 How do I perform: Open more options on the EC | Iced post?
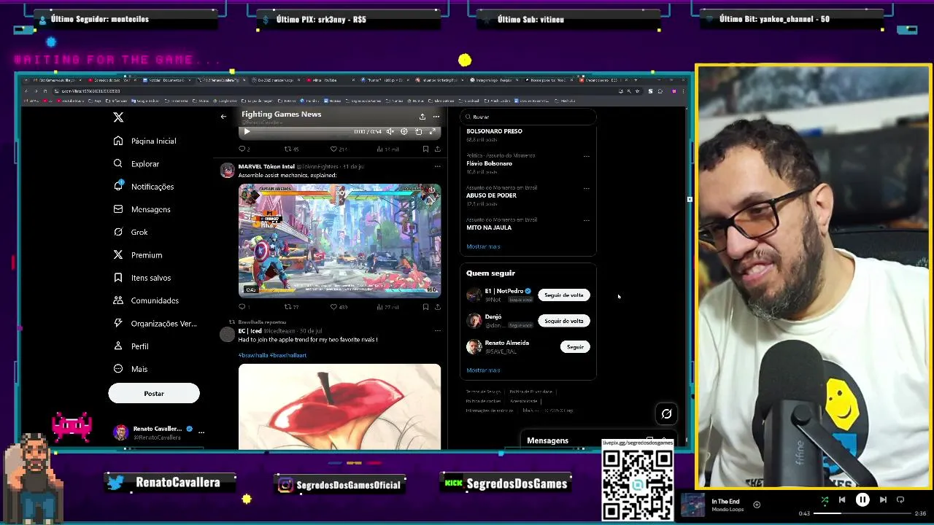point(437,330)
